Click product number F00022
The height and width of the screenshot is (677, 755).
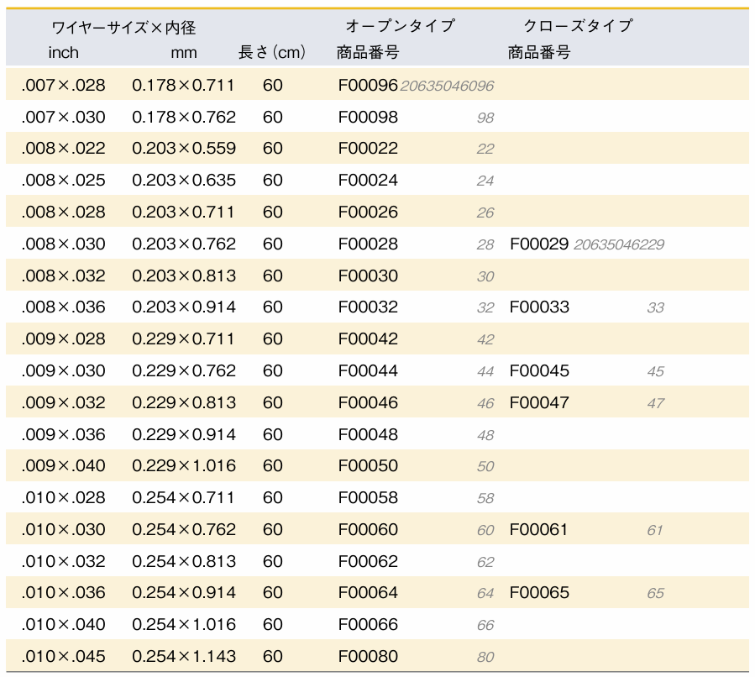click(368, 149)
